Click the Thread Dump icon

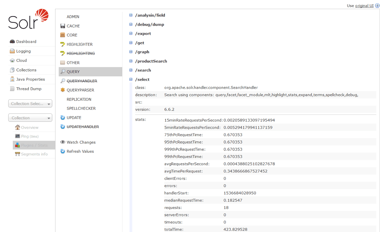[12, 89]
